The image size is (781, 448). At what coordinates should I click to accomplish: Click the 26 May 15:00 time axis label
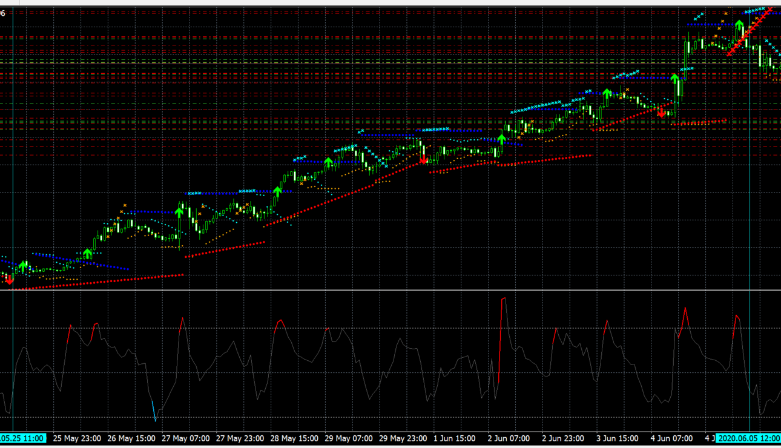(x=132, y=438)
